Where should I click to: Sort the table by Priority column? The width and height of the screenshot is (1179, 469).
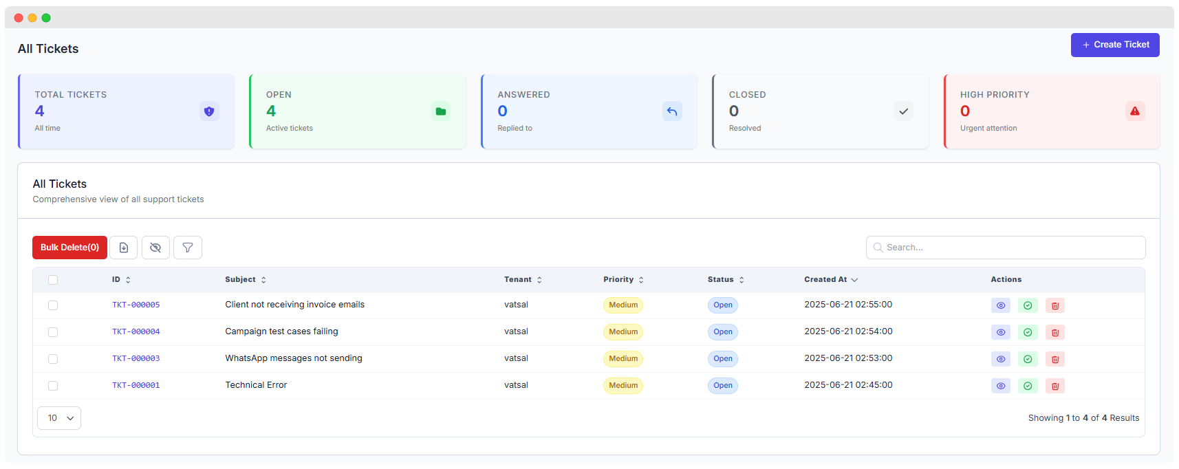pos(623,280)
